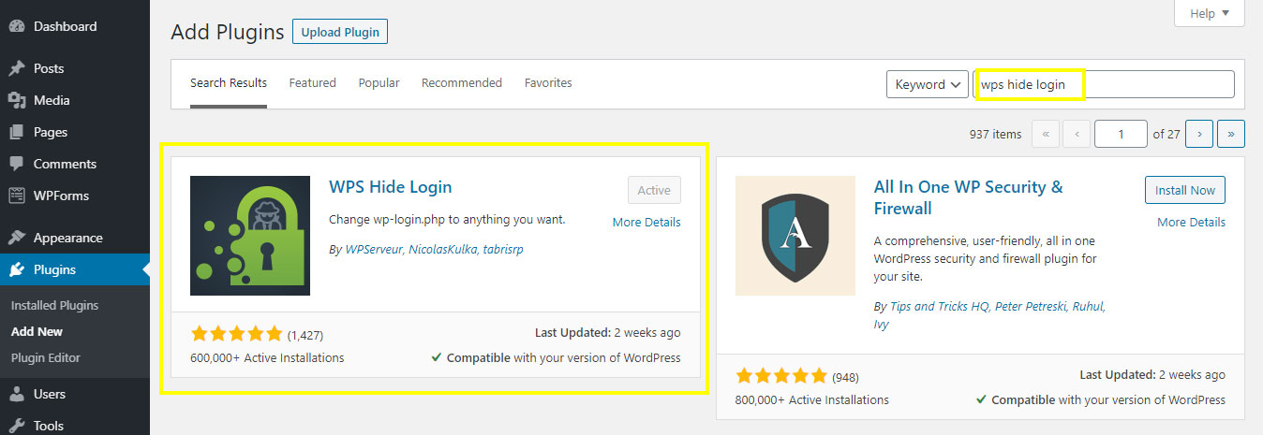The width and height of the screenshot is (1263, 435).
Task: Click the current page number field
Action: click(x=1121, y=134)
